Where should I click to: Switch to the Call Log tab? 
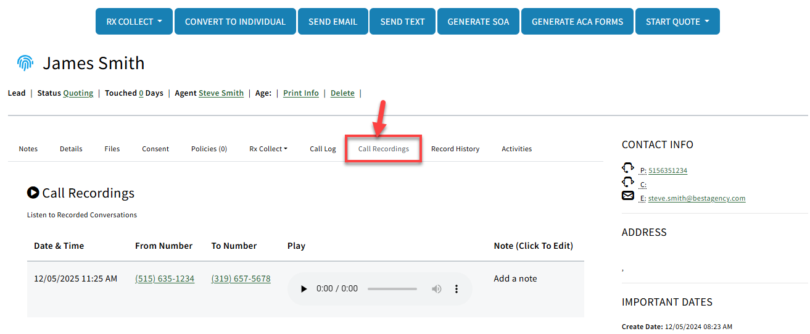click(x=323, y=149)
